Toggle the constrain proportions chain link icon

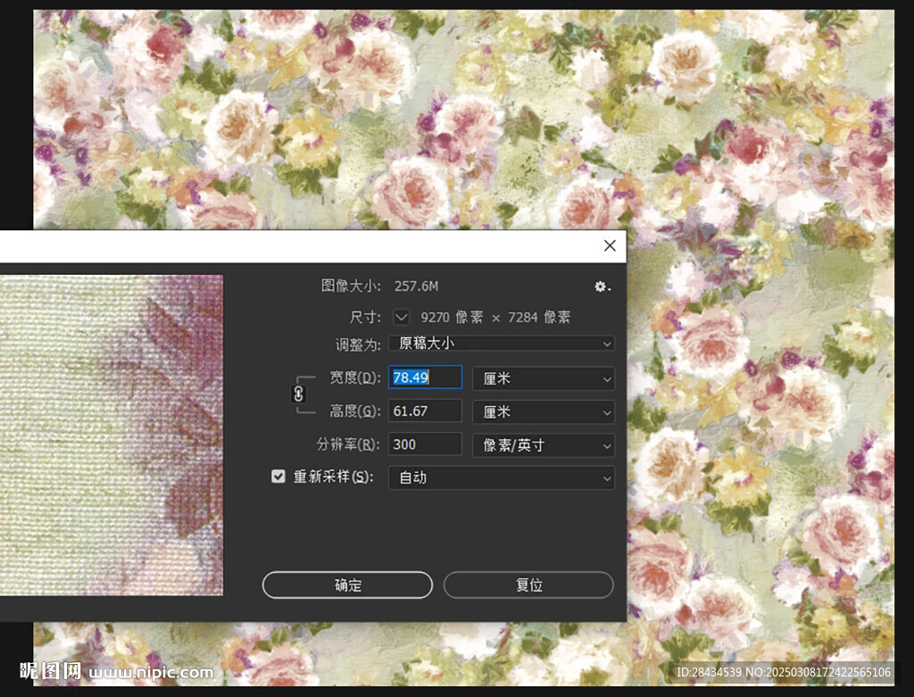tap(298, 394)
